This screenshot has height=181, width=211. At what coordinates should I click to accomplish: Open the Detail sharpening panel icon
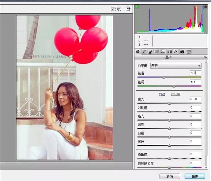point(150,51)
